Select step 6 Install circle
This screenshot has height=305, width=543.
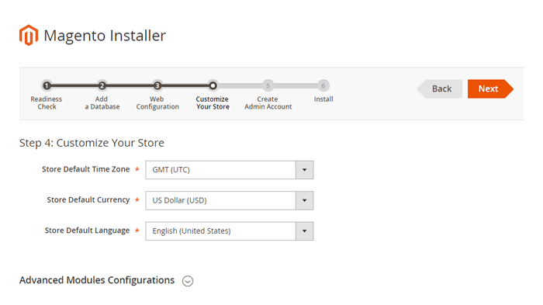pos(323,85)
